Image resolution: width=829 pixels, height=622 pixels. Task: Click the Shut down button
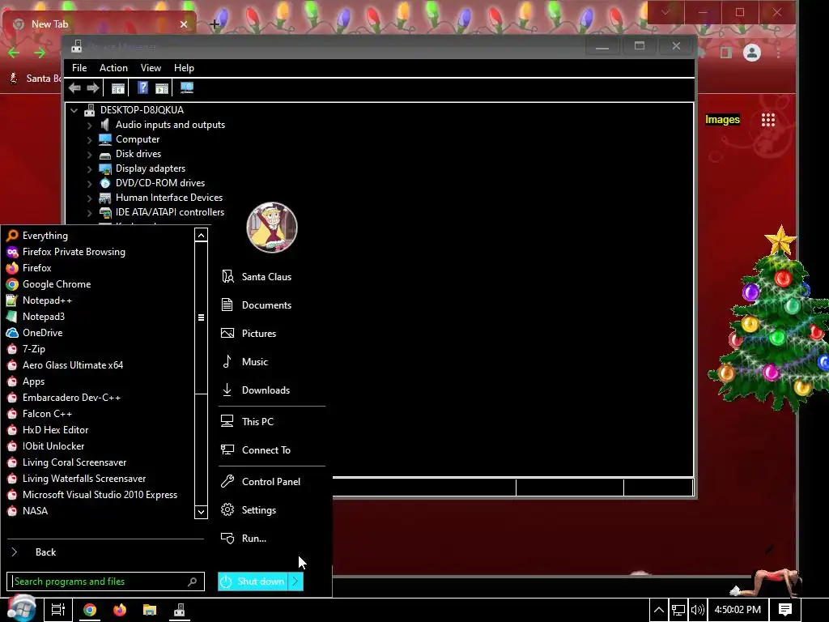(x=253, y=582)
